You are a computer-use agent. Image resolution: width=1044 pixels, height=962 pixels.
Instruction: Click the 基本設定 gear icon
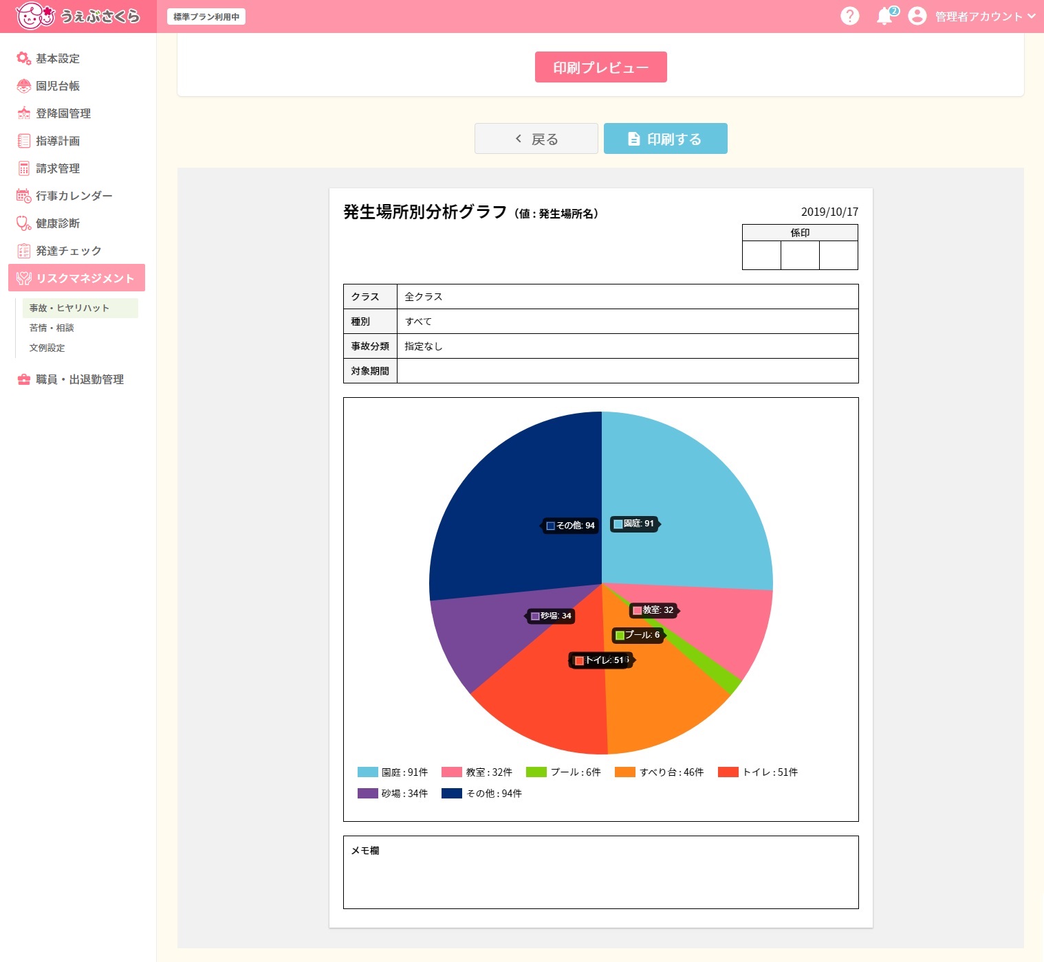click(24, 58)
